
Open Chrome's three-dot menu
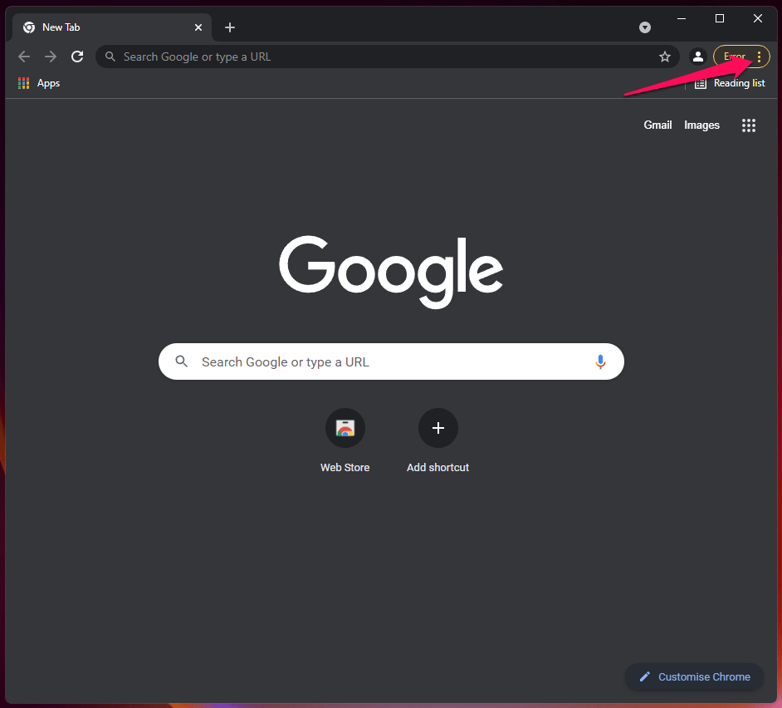[759, 57]
